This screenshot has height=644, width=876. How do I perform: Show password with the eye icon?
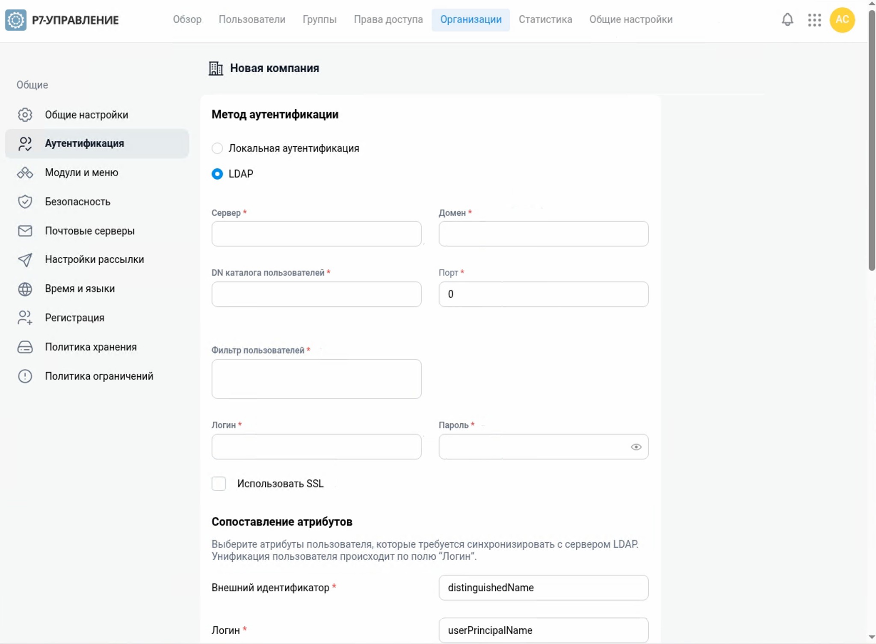(636, 447)
